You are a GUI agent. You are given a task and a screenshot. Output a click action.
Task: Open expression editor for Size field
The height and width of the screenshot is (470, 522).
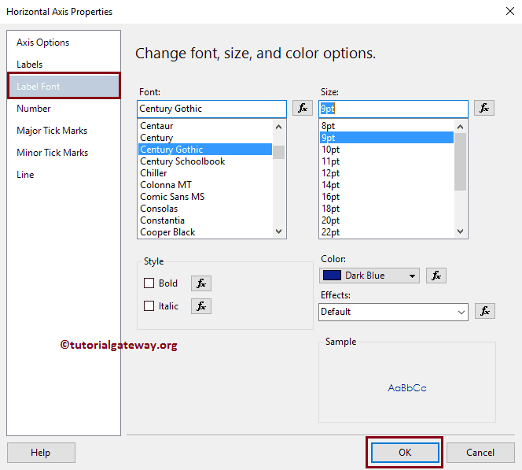[x=484, y=108]
